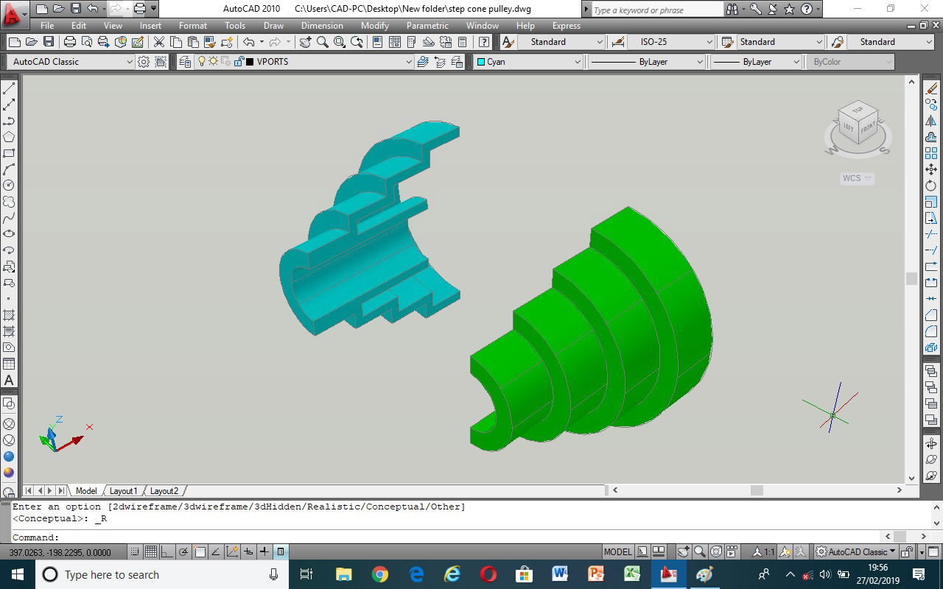Toggle Grid Display in the status bar
The image size is (943, 589).
pyautogui.click(x=150, y=551)
